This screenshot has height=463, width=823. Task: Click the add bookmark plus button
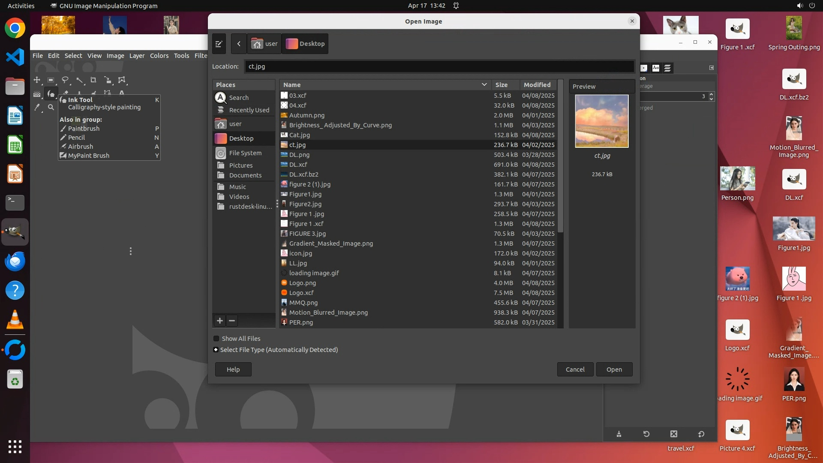220,321
